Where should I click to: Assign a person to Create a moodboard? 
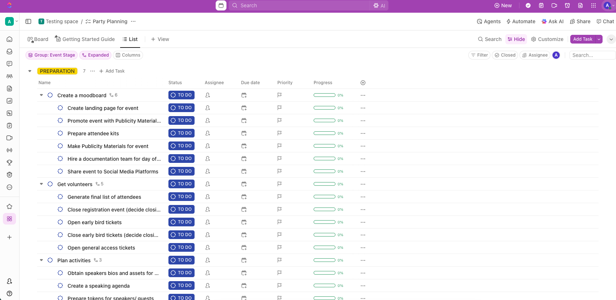208,95
